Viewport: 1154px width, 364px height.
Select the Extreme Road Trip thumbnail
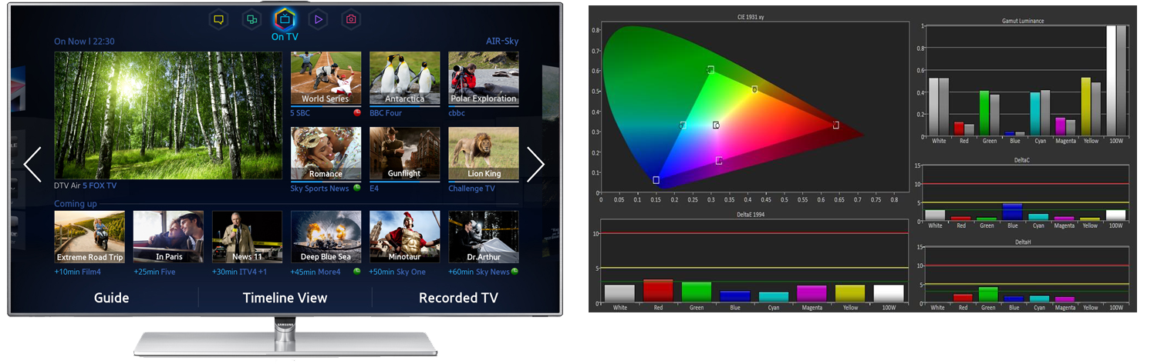tap(89, 237)
